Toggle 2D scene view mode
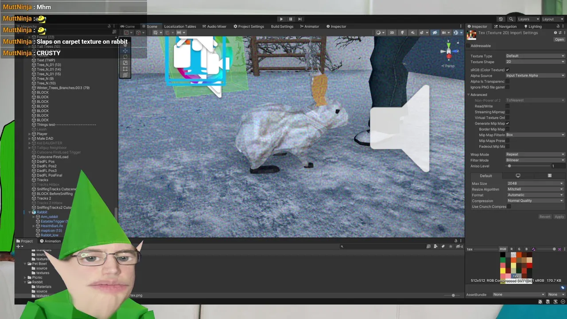 coord(392,33)
